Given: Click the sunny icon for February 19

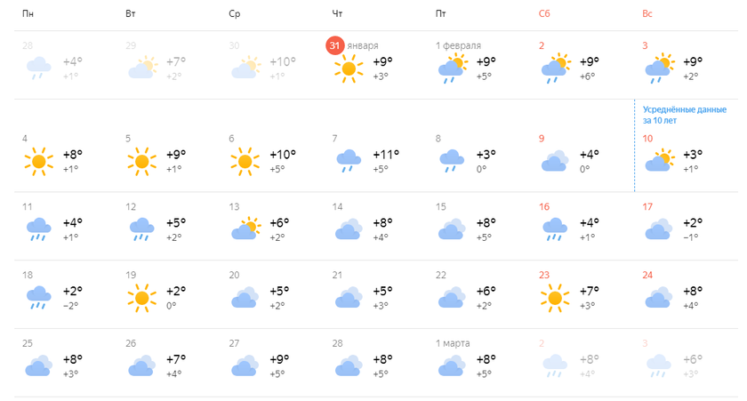Looking at the screenshot, I should click(x=142, y=298).
